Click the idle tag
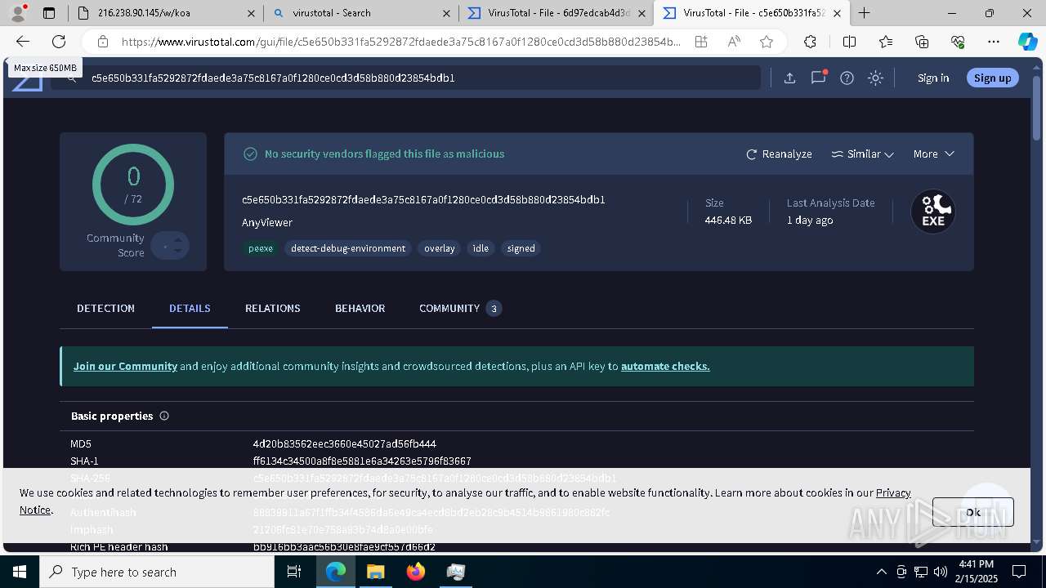Image resolution: width=1046 pixels, height=588 pixels. point(481,248)
